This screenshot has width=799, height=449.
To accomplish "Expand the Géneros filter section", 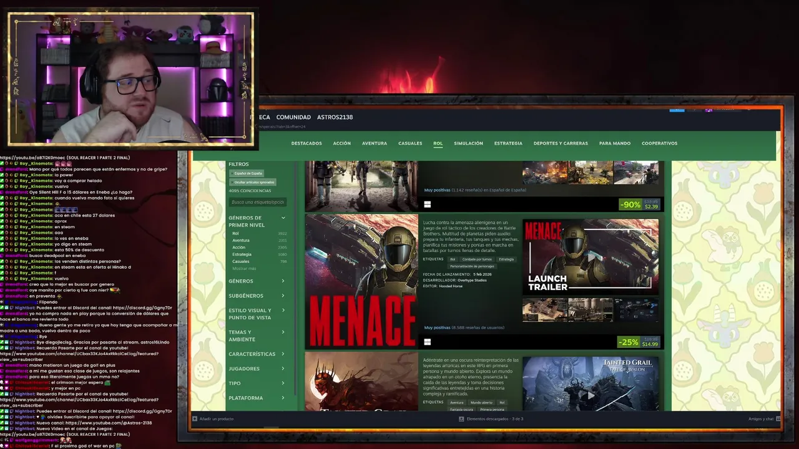I will [257, 281].
